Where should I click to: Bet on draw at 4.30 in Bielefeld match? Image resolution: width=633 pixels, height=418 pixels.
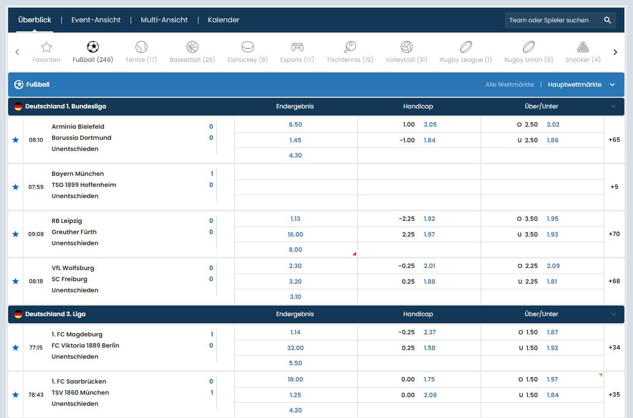(296, 156)
